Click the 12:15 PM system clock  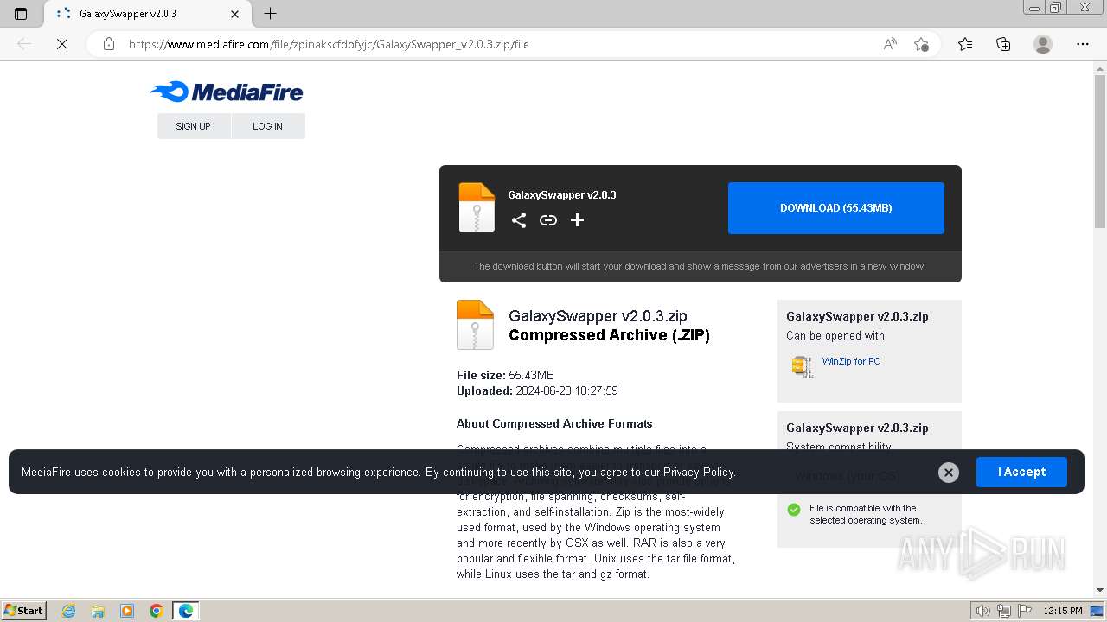tap(1063, 611)
